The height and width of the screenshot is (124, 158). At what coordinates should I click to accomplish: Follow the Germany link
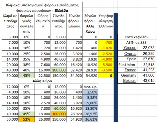129,75
